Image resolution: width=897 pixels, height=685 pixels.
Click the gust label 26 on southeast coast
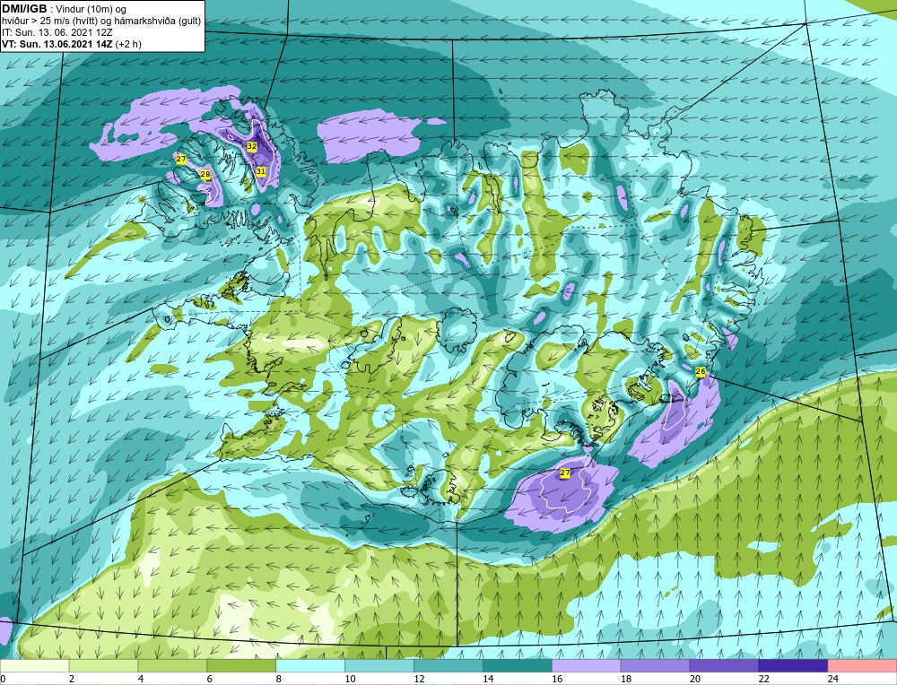701,372
